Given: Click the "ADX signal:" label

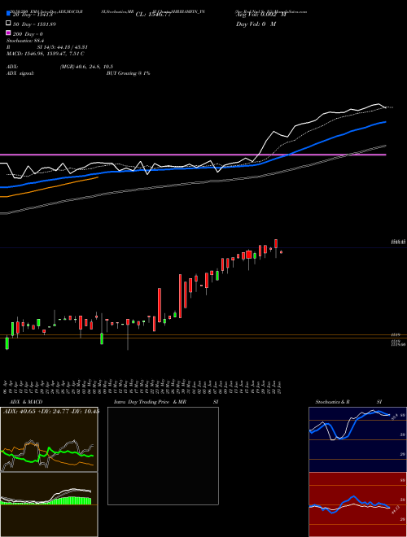Looking at the screenshot, I should point(20,73).
